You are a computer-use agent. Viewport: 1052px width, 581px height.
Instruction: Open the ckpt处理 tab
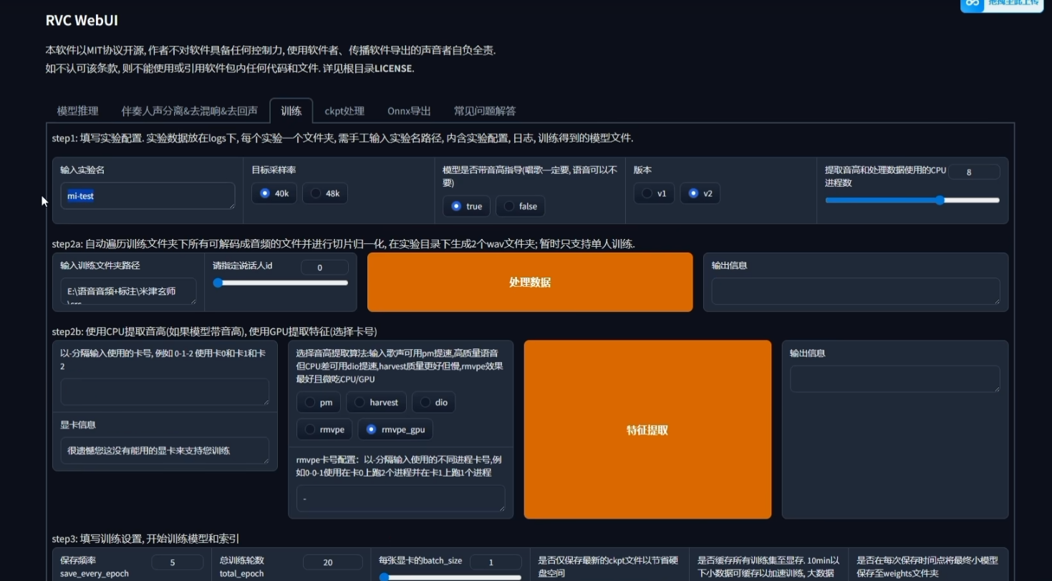pos(344,111)
